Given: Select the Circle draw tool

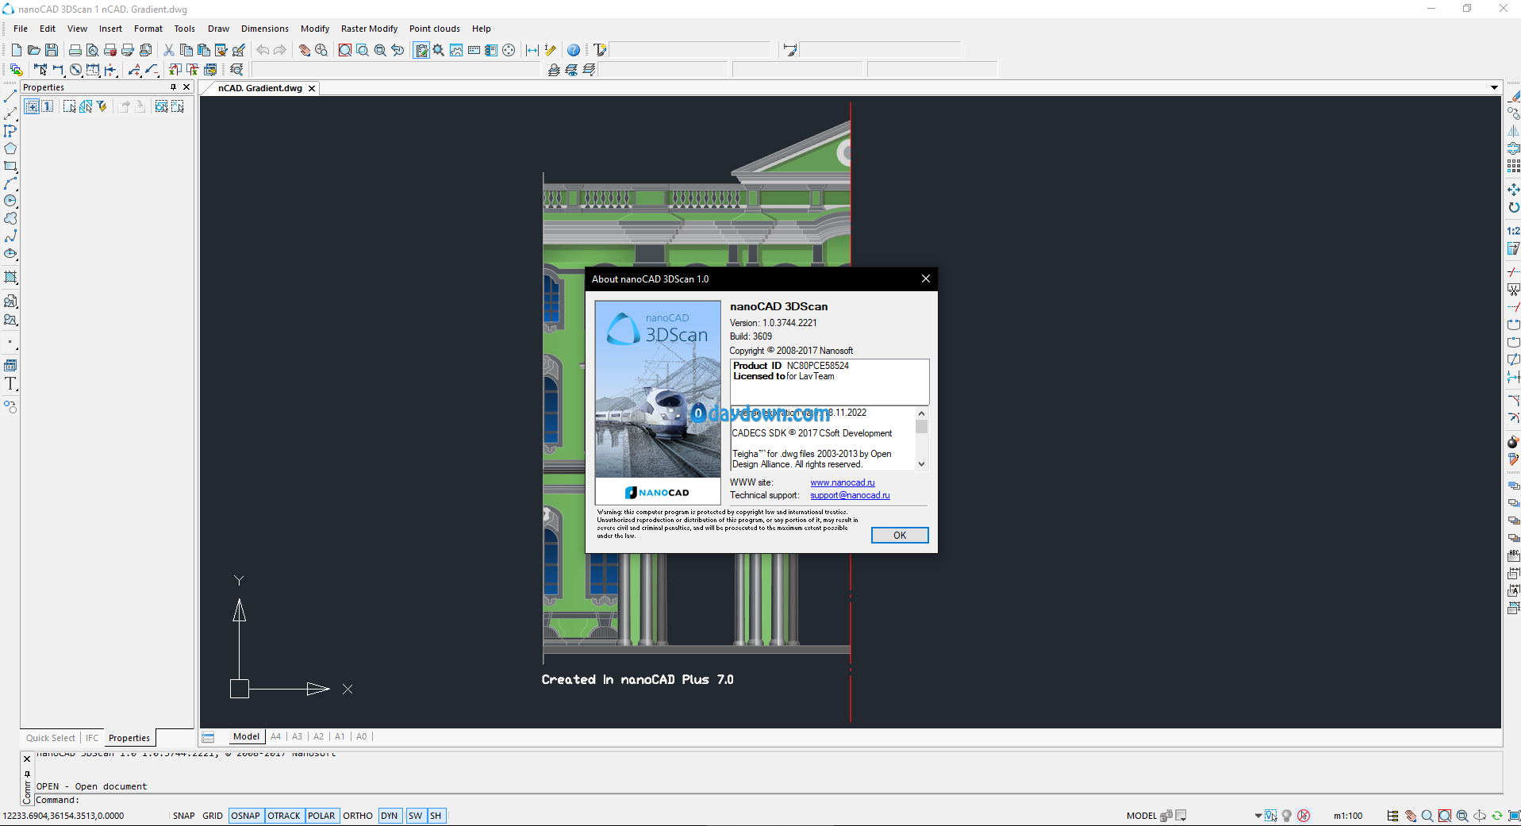Looking at the screenshot, I should (x=10, y=201).
